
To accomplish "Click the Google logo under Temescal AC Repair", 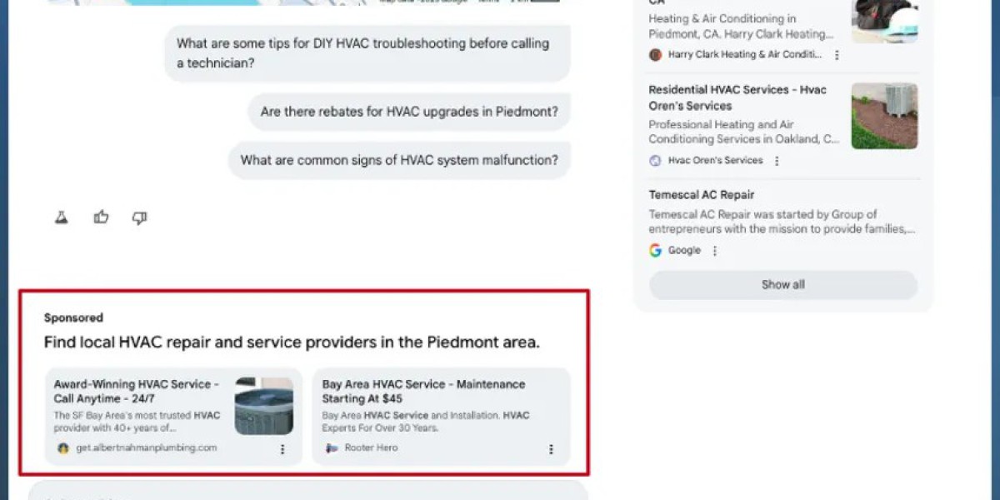I will [655, 250].
